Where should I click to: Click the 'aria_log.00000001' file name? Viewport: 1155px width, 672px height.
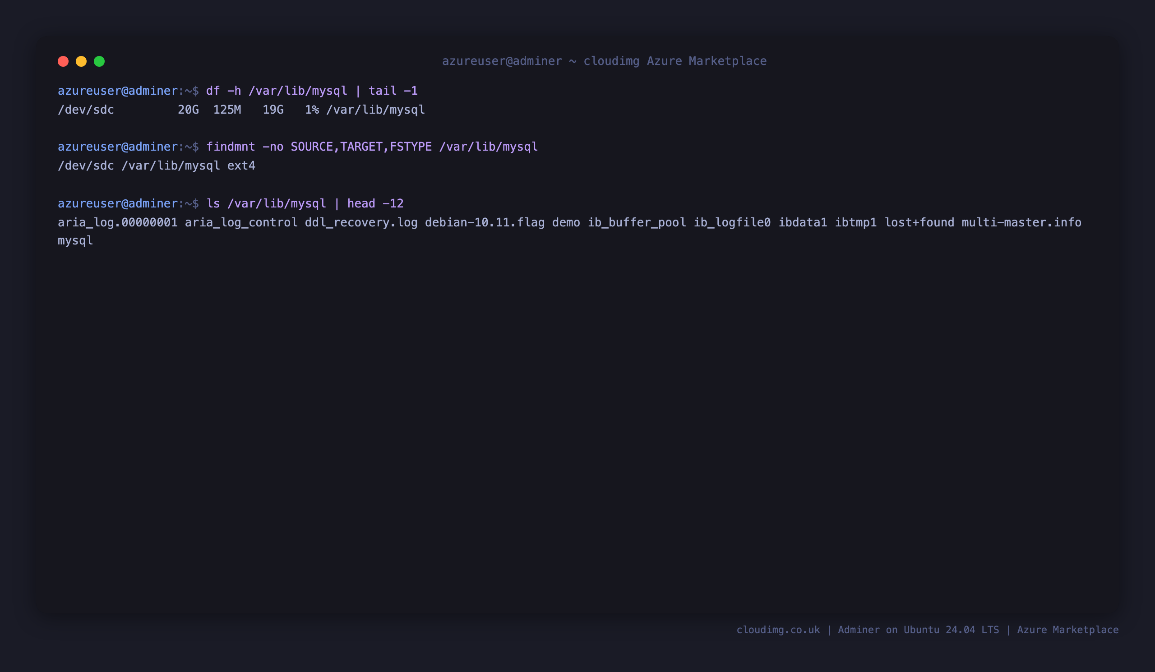tap(117, 223)
